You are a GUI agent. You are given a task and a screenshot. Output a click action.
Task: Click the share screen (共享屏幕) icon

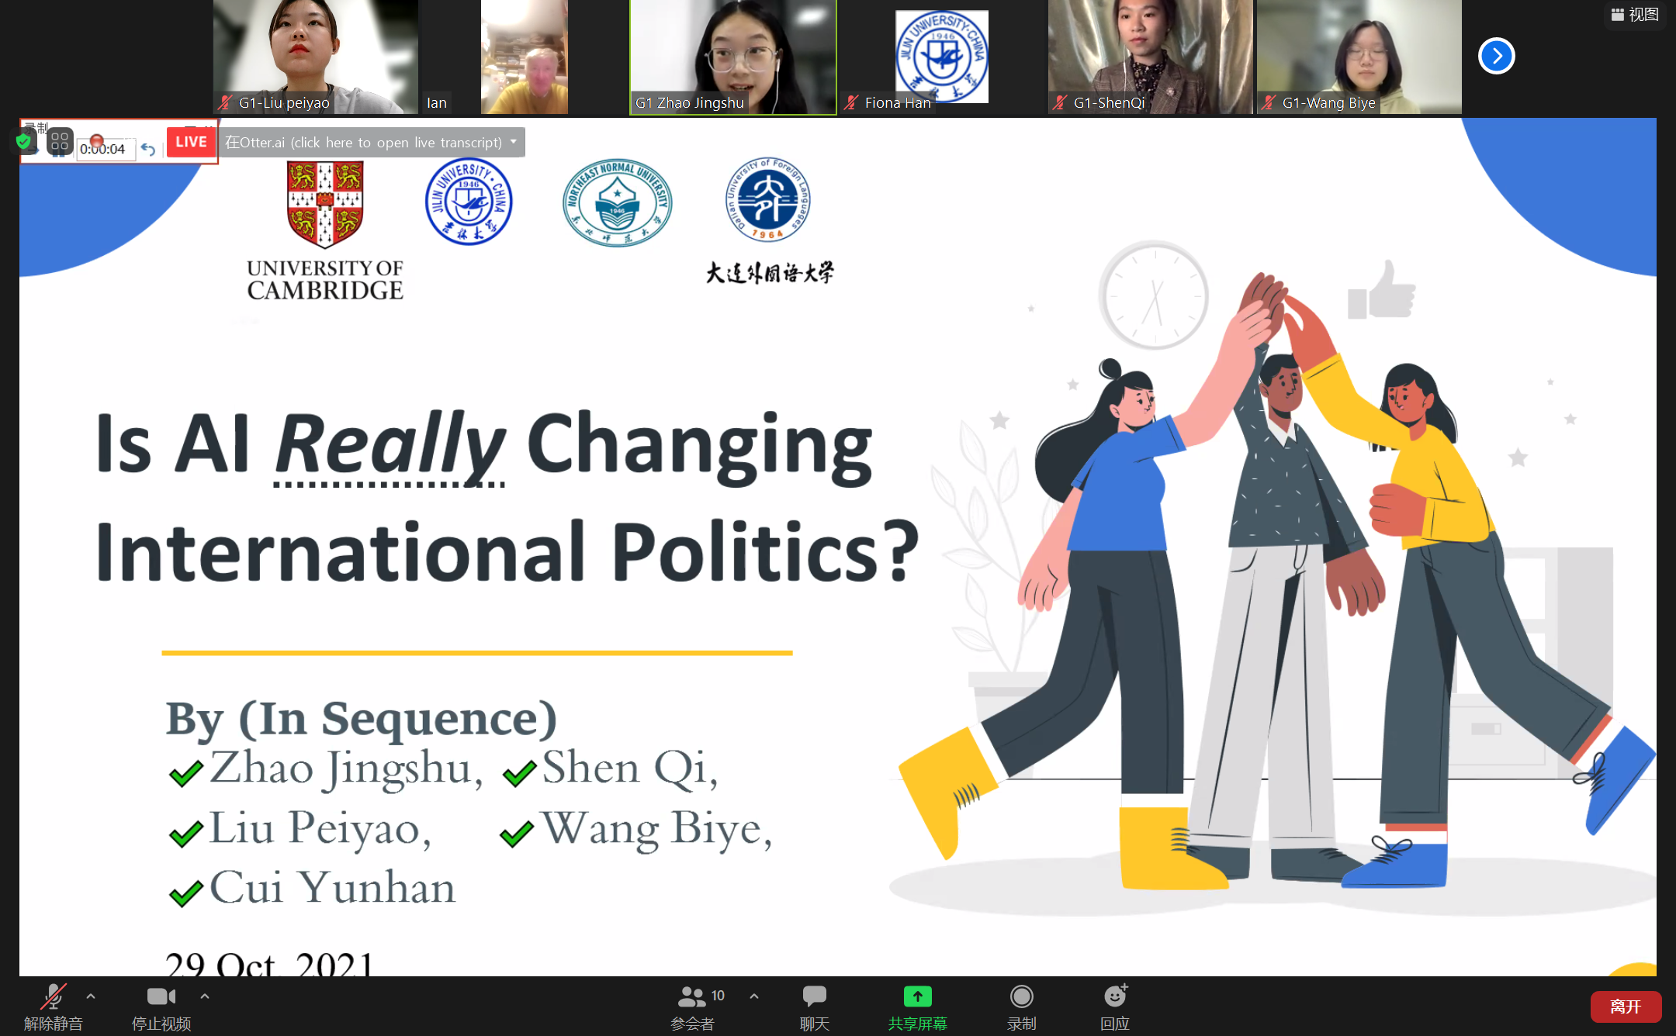917,996
